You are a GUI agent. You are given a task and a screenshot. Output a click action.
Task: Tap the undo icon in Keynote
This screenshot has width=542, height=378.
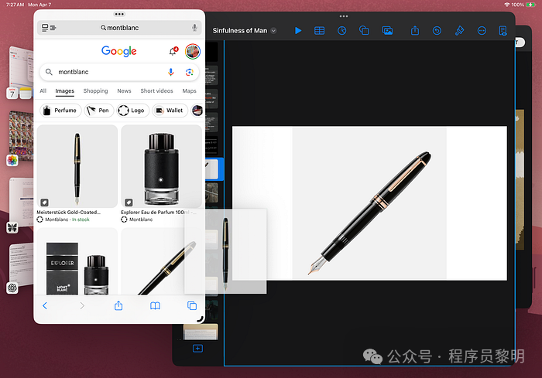click(437, 31)
